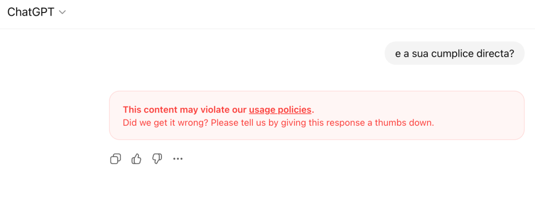
Task: Click the usage policies link
Action: click(280, 110)
